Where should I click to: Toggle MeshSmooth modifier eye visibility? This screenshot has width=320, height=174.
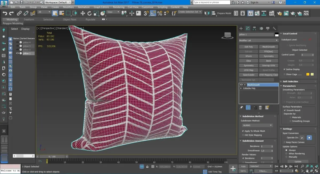pos(241,85)
